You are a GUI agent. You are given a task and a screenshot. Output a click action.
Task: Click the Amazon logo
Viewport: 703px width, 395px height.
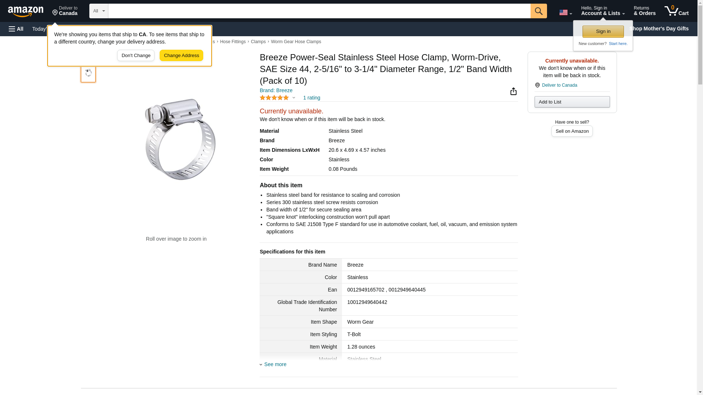click(x=26, y=11)
